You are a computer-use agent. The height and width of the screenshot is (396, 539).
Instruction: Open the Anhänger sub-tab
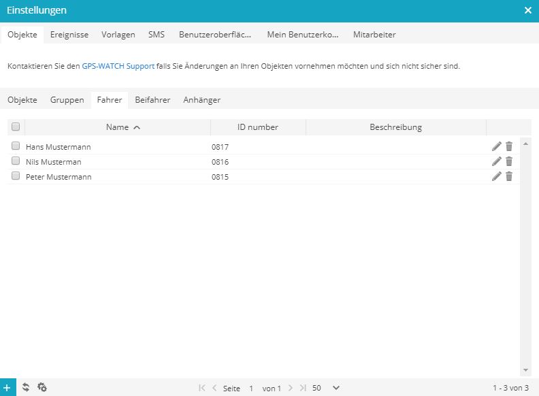click(x=201, y=100)
